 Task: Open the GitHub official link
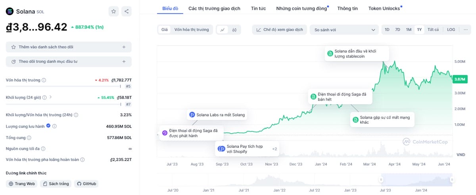(x=87, y=184)
